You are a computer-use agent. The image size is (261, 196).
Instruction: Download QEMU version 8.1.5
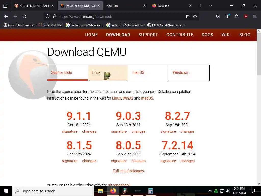(x=79, y=145)
